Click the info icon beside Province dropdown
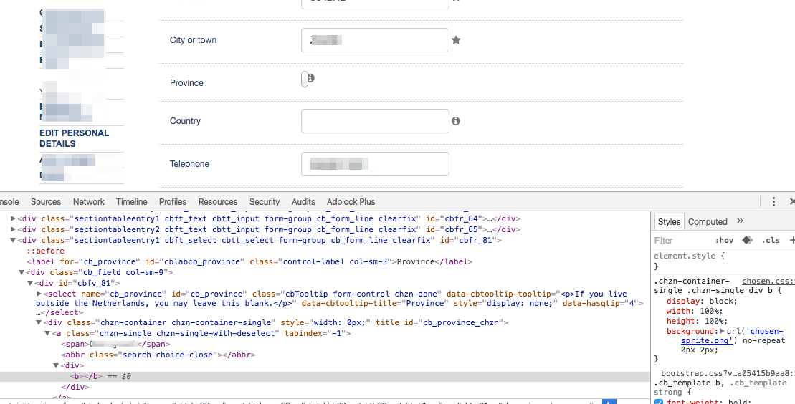795x404 pixels. point(311,78)
